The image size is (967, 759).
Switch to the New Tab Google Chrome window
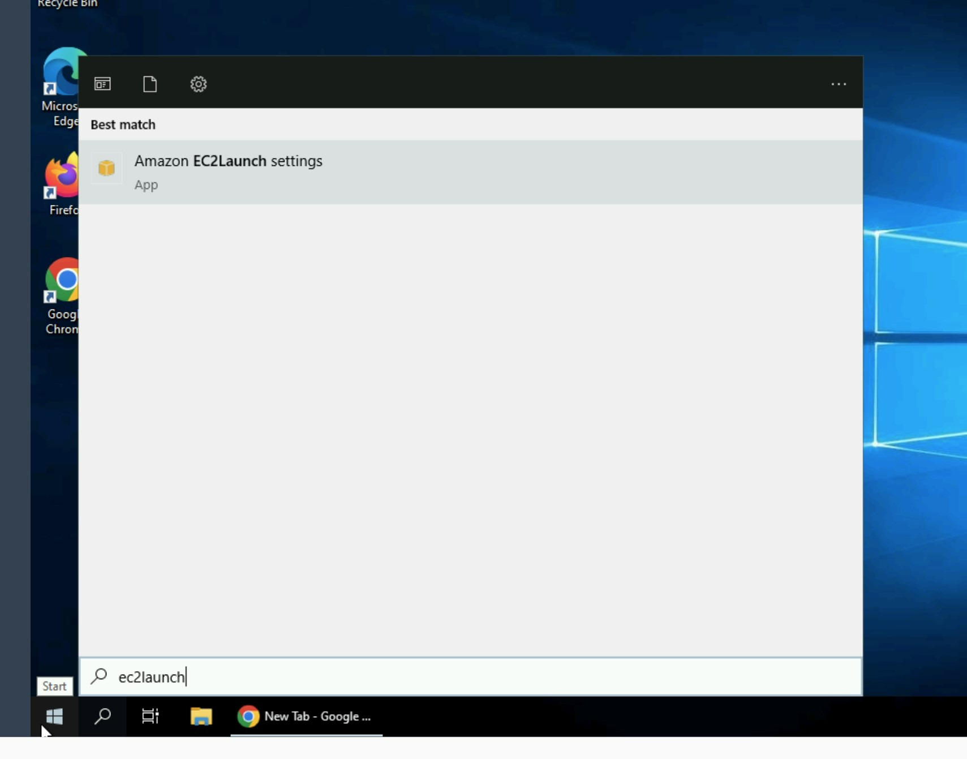tap(306, 717)
